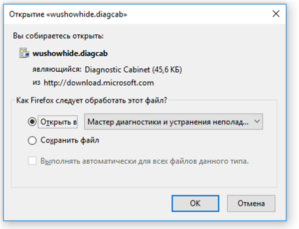Image resolution: width=299 pixels, height=229 pixels.
Task: Close the download dialog with X
Action: (276, 14)
